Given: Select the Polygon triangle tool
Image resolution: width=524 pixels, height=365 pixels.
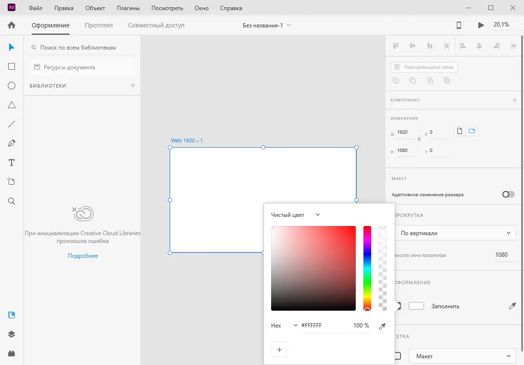Looking at the screenshot, I should [x=12, y=105].
